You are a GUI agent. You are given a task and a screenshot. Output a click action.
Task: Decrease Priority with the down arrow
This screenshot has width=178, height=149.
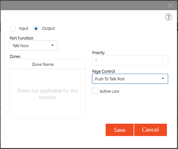(x=163, y=62)
